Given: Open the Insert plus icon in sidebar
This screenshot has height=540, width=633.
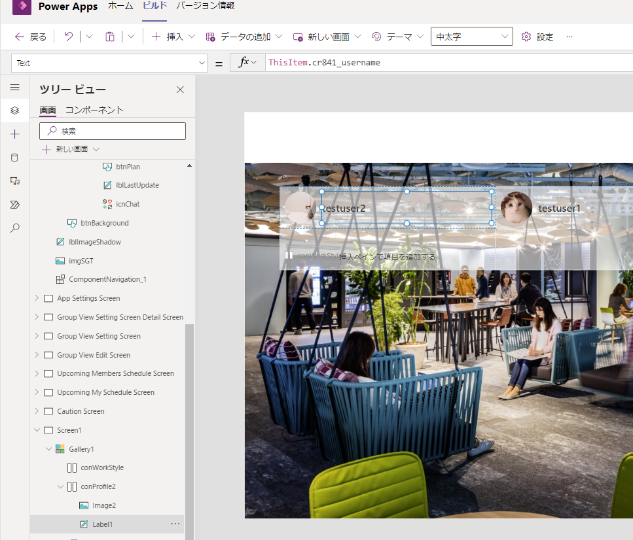Looking at the screenshot, I should (x=14, y=134).
